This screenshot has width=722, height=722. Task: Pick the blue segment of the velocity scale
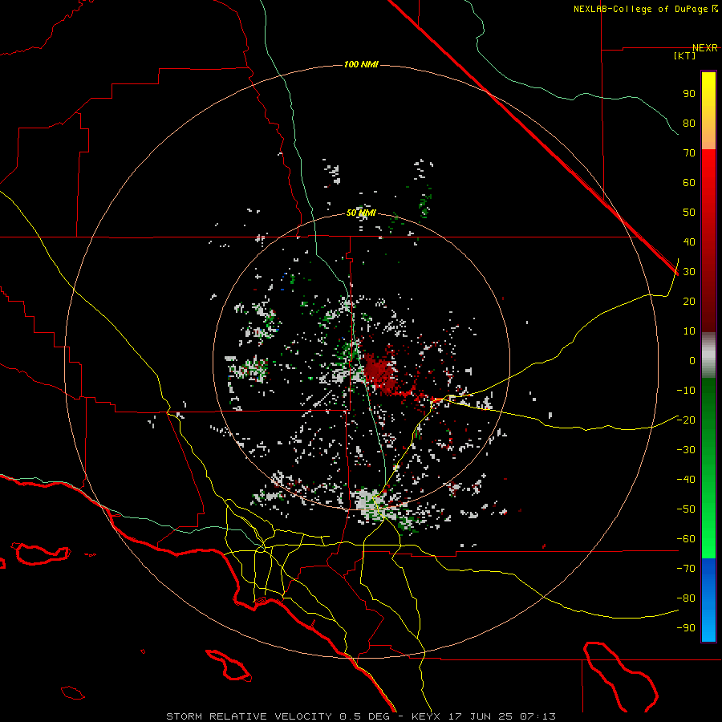coord(708,600)
